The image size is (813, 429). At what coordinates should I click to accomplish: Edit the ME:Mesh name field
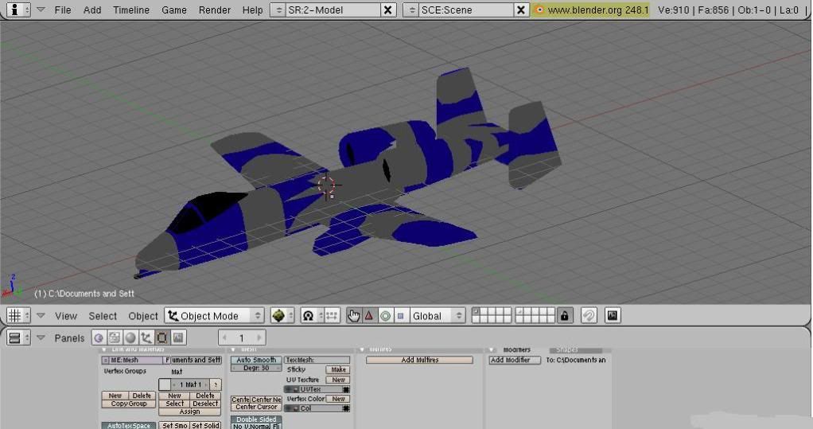(x=136, y=360)
